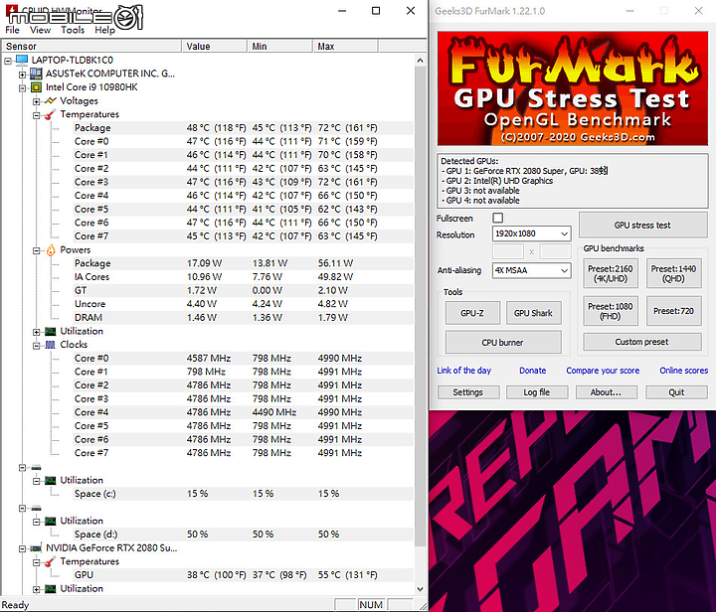Expand the Voltages node
Viewport: 716px width, 612px height.
[x=37, y=101]
